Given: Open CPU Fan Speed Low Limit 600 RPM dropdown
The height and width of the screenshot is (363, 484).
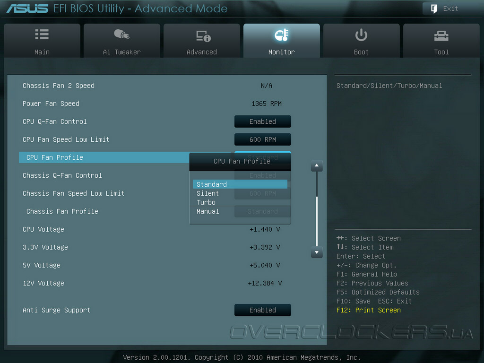Looking at the screenshot, I should (263, 139).
